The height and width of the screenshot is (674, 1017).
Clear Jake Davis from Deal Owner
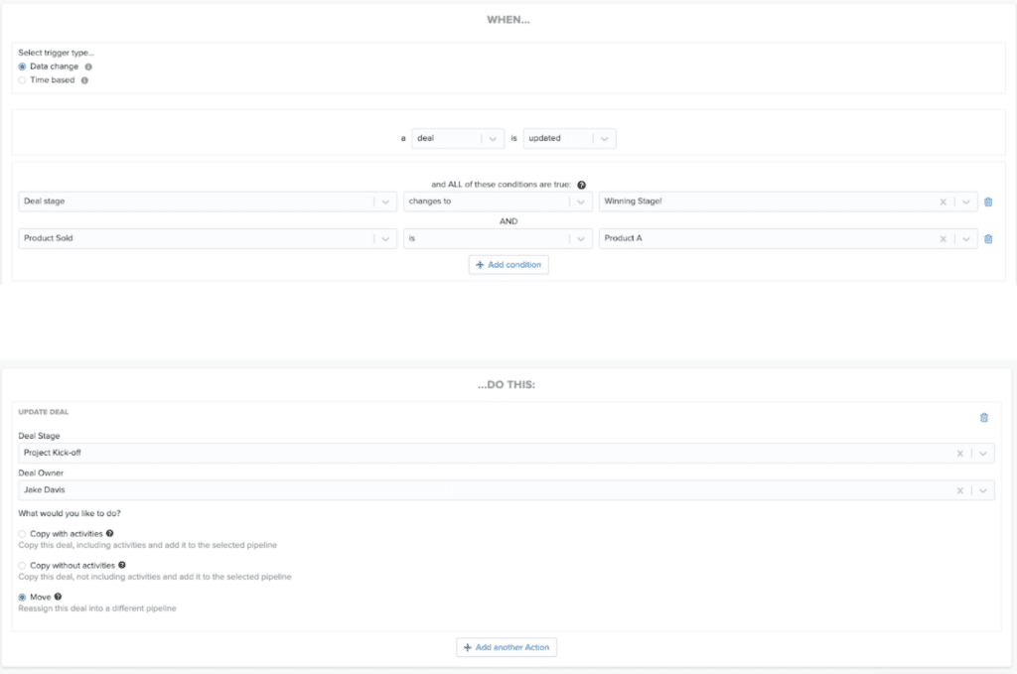pos(959,489)
